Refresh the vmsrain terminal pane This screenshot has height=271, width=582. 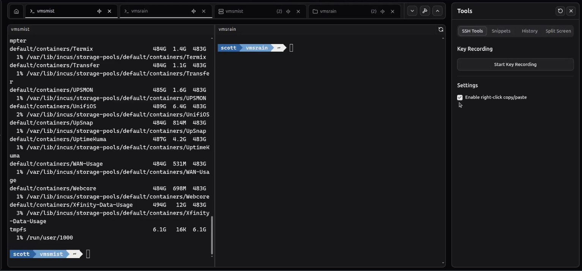[x=441, y=29]
